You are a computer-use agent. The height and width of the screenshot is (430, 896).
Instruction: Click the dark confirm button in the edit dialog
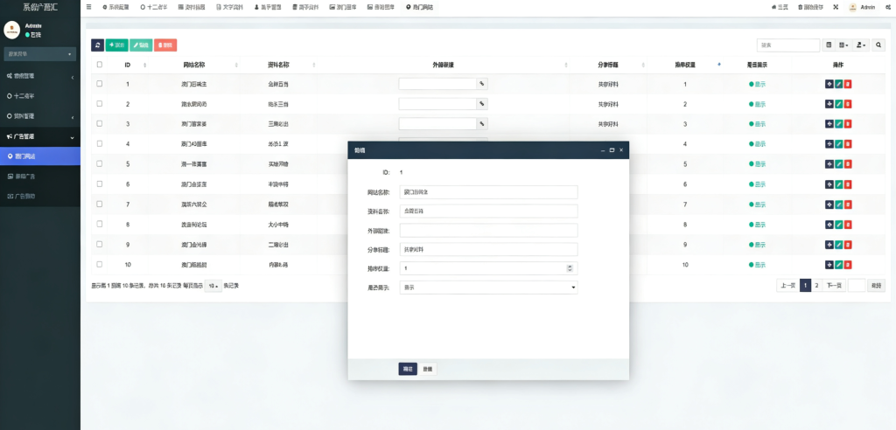408,369
